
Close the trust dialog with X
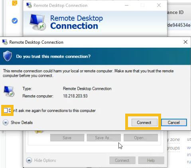185,42
